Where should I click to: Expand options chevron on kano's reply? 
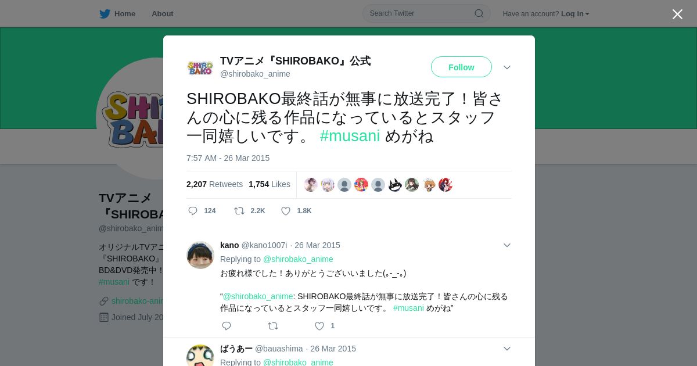pyautogui.click(x=507, y=245)
